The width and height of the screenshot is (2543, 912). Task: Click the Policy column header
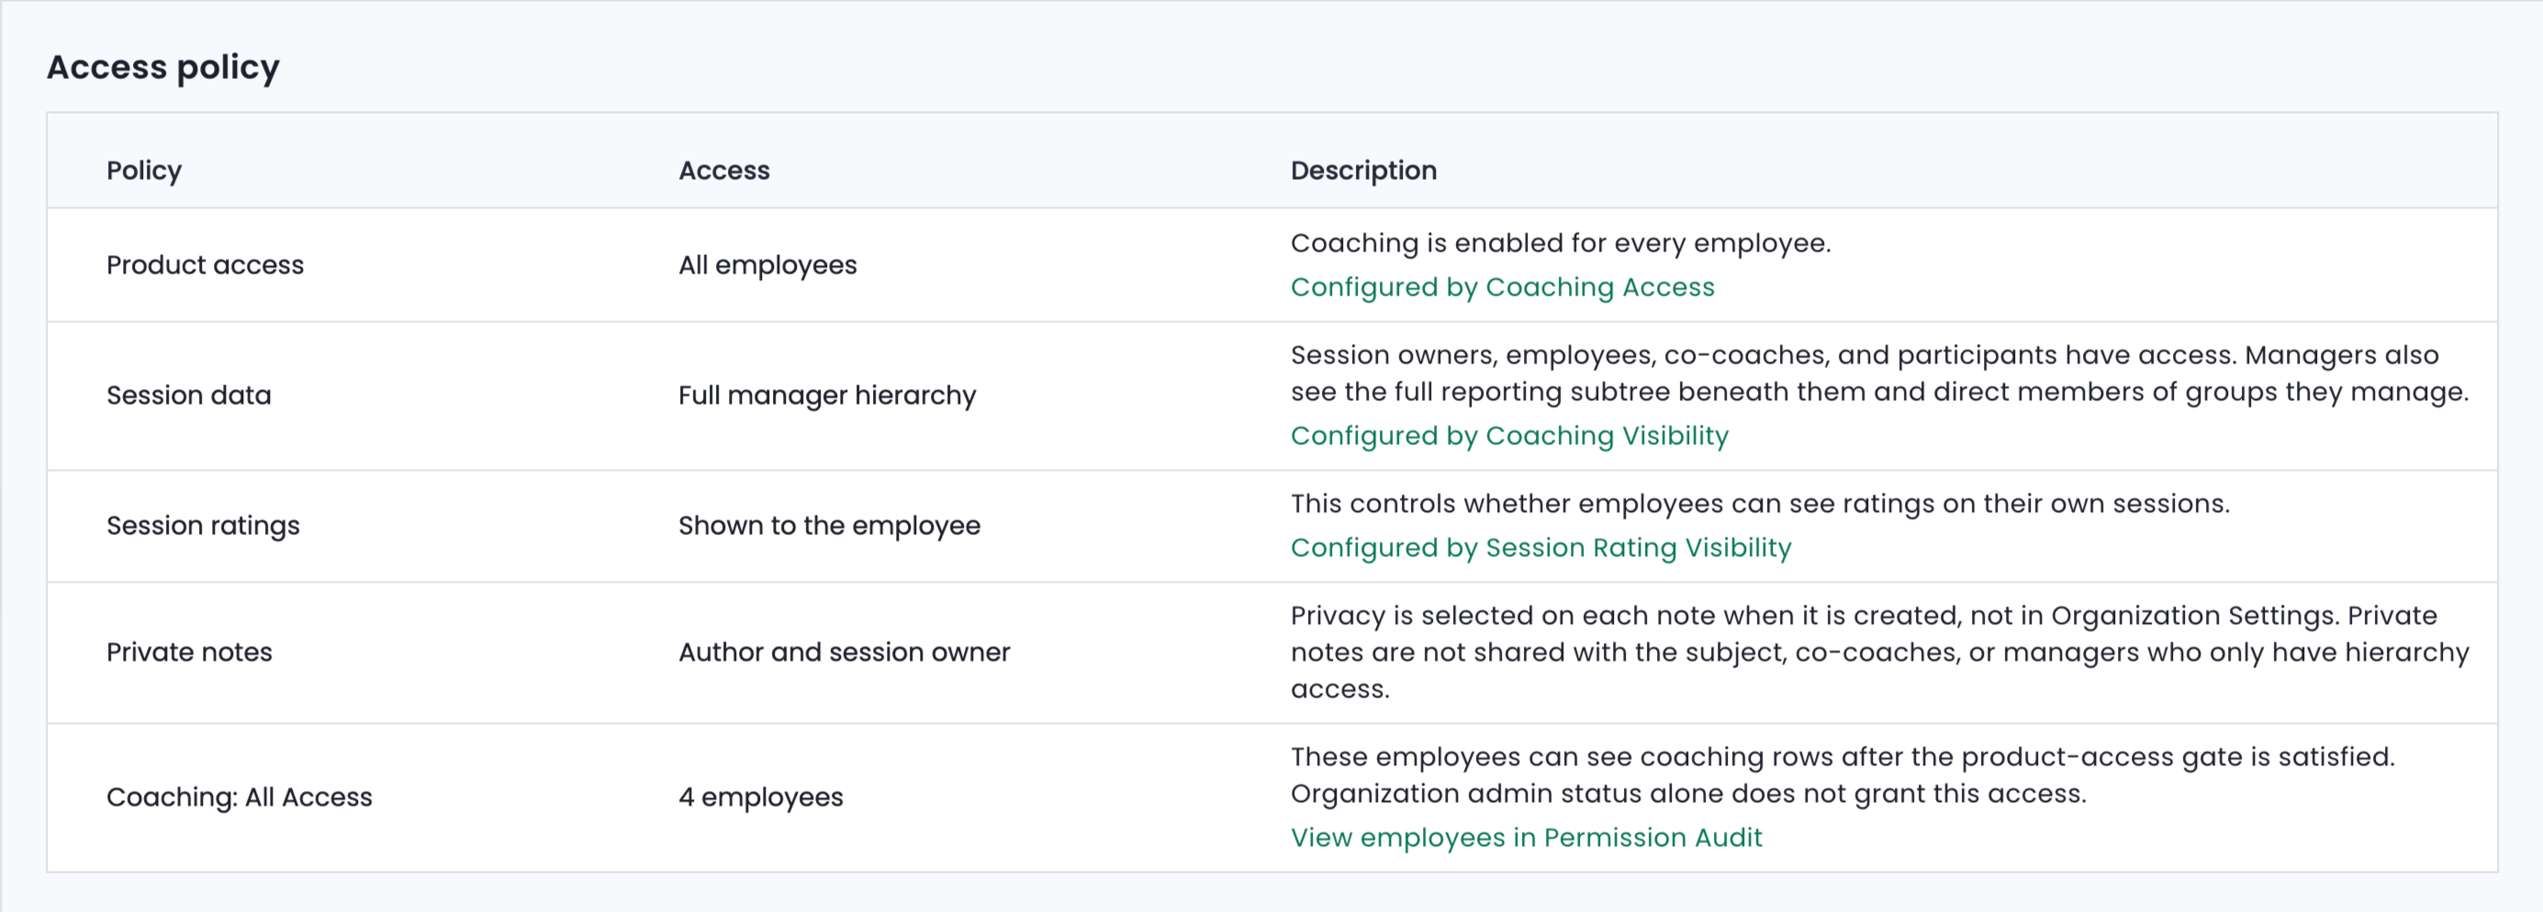point(144,171)
